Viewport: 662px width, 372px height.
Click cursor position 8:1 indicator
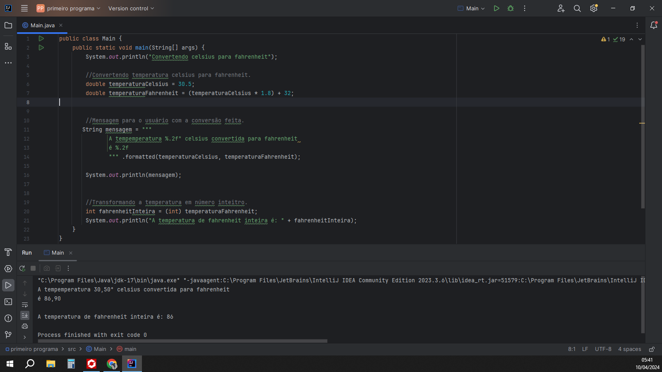click(x=572, y=349)
